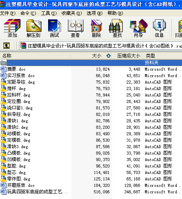This screenshot has height=199, width=182.
Task: Click the Word icon of 实习报告.doc
Action: click(3, 76)
